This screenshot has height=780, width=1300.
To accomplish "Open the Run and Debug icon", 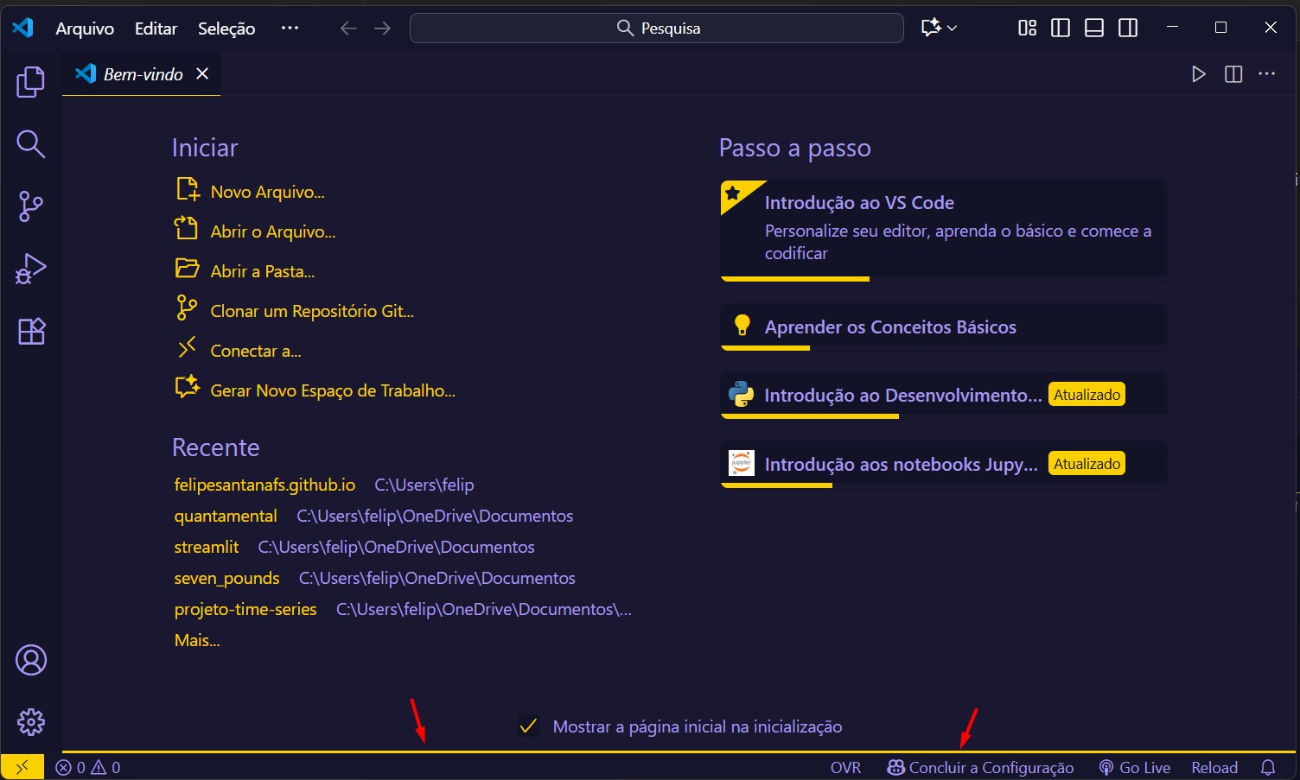I will pos(31,269).
